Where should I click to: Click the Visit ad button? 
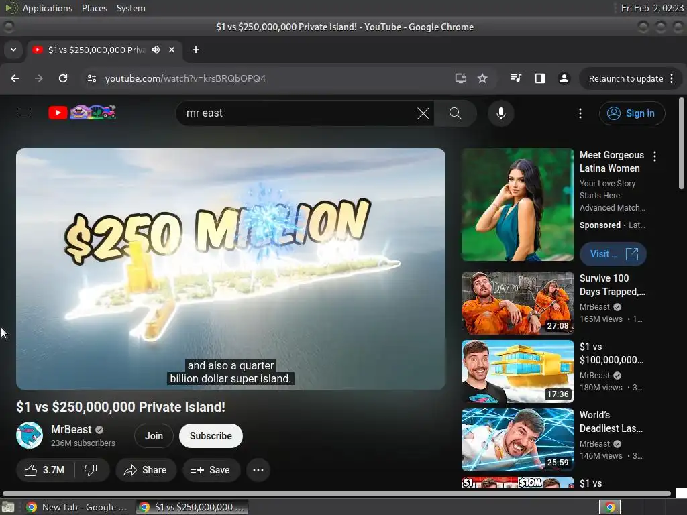[x=613, y=254]
